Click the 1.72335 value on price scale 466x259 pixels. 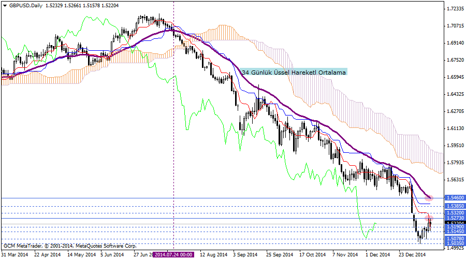(x=455, y=9)
